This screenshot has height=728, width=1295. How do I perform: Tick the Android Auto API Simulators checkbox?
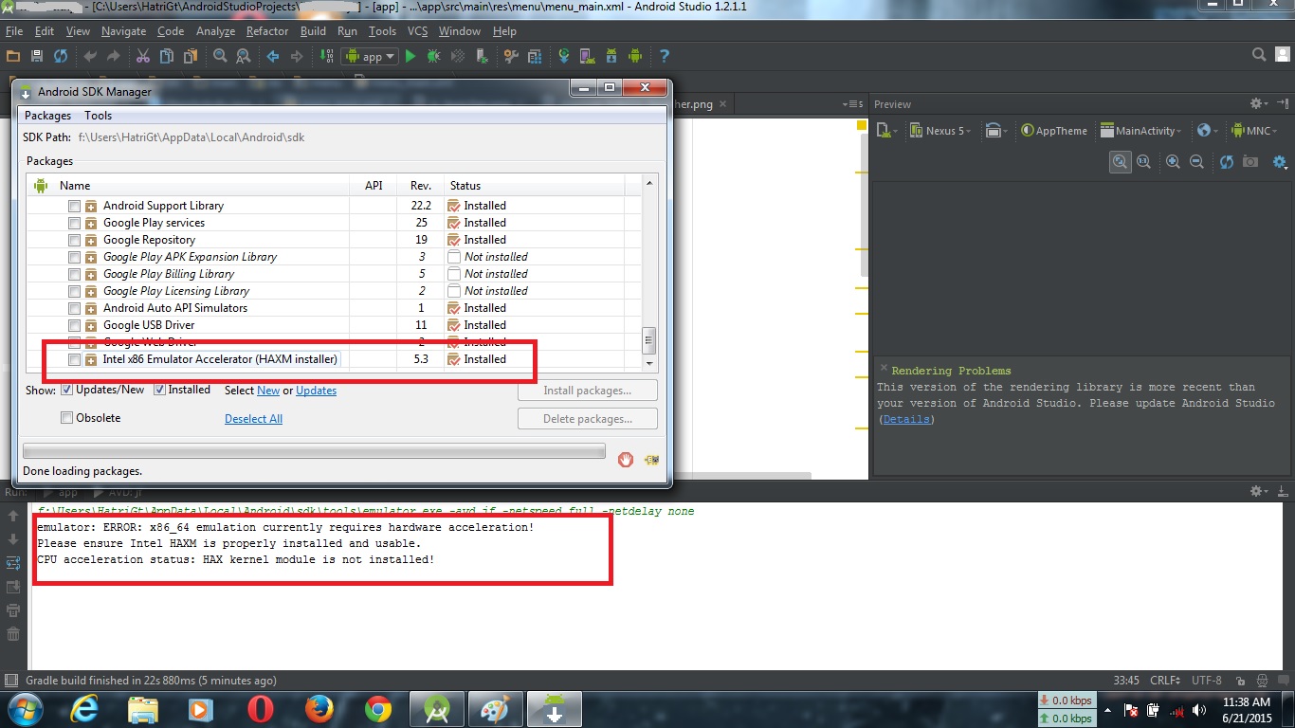[x=74, y=308]
